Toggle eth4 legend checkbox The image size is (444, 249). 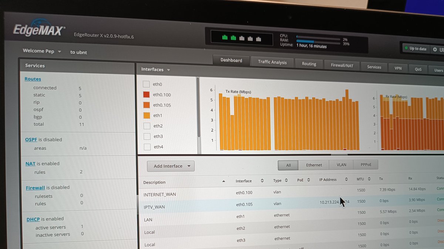[x=147, y=147]
